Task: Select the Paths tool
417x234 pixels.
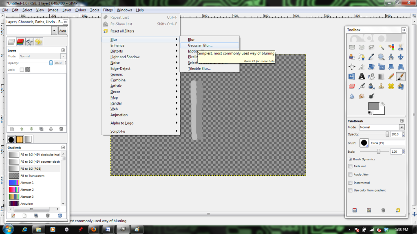Action: tap(362, 57)
